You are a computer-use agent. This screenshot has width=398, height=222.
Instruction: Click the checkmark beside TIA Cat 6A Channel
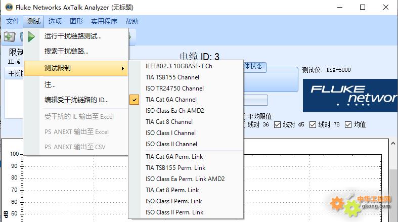[135, 100]
